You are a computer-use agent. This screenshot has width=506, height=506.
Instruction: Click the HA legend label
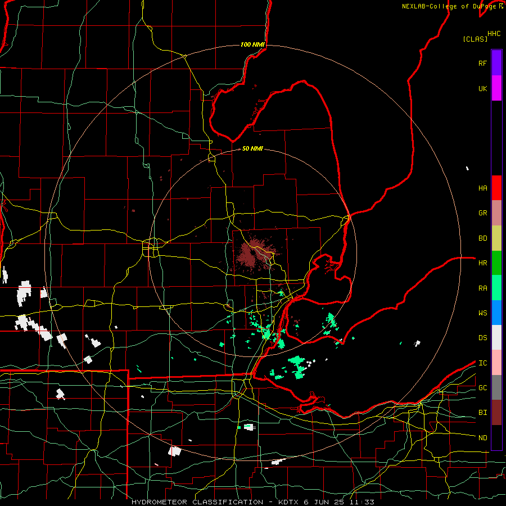click(x=483, y=188)
